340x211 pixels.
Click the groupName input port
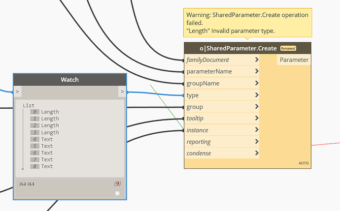(x=222, y=83)
